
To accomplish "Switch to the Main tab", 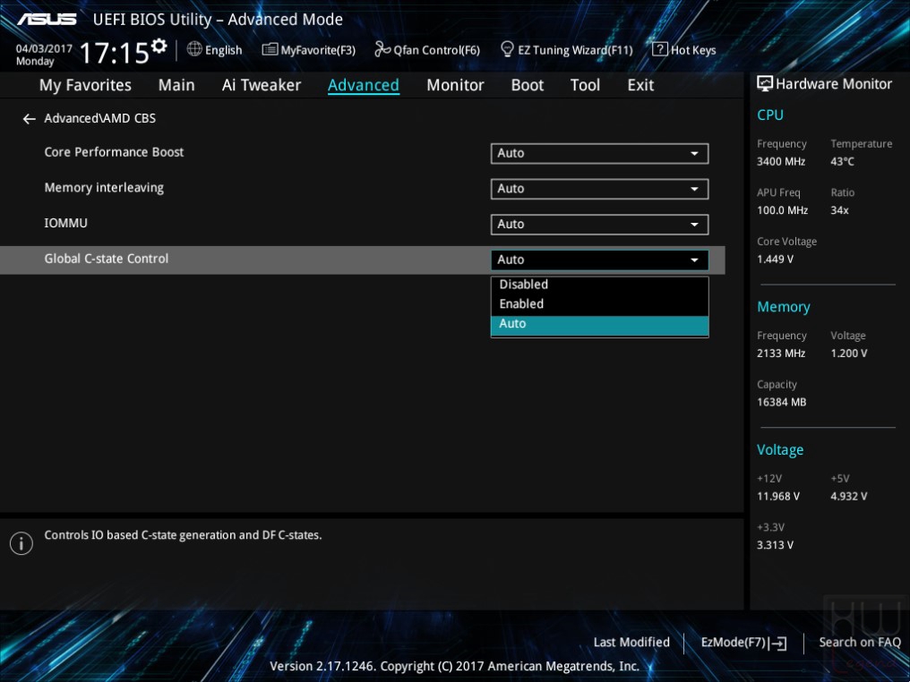I will pyautogui.click(x=176, y=85).
